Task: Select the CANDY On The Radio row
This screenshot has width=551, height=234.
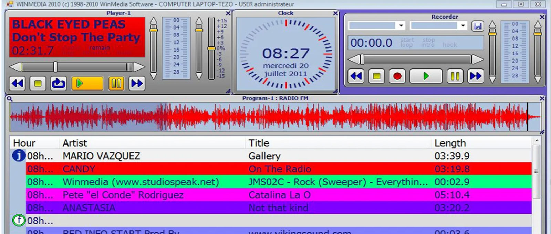Action: [x=279, y=169]
